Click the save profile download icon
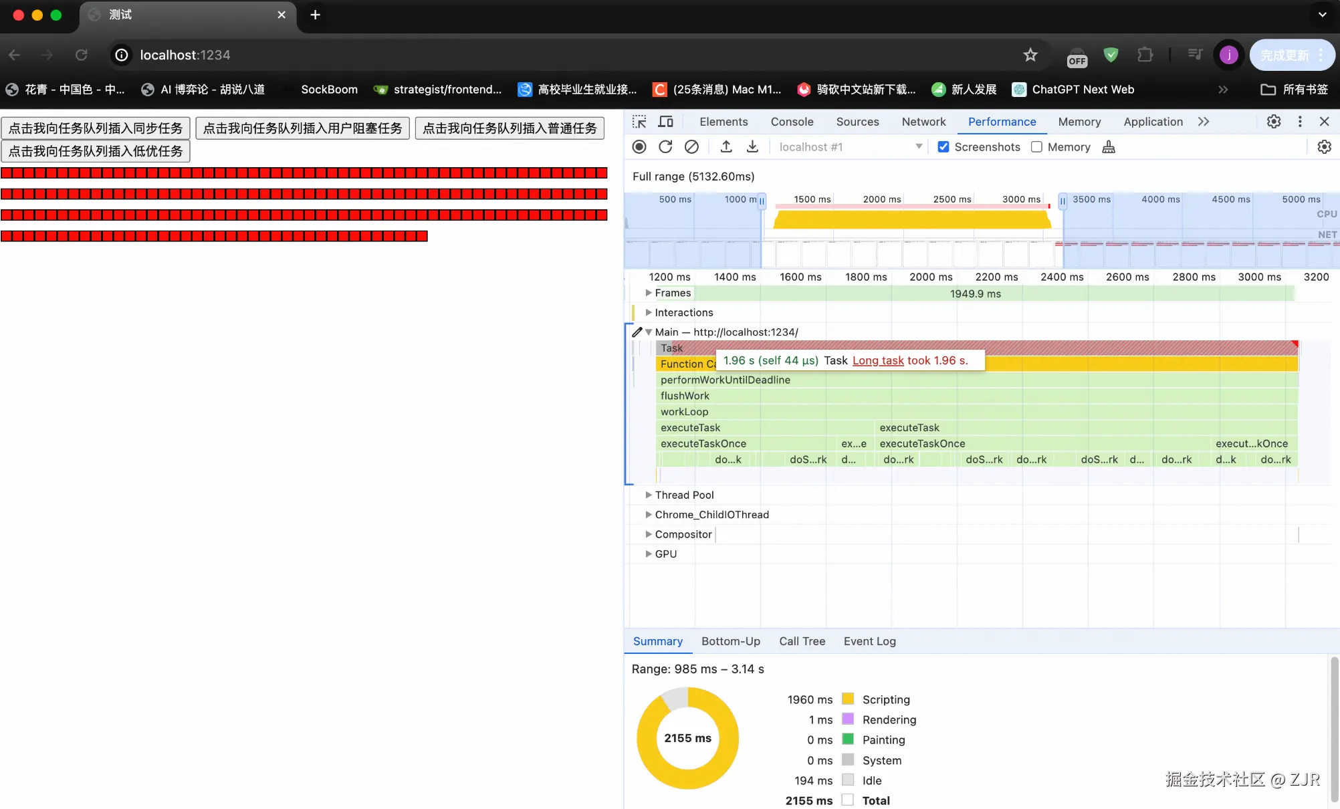Screen dimensions: 1340x809 (752, 146)
